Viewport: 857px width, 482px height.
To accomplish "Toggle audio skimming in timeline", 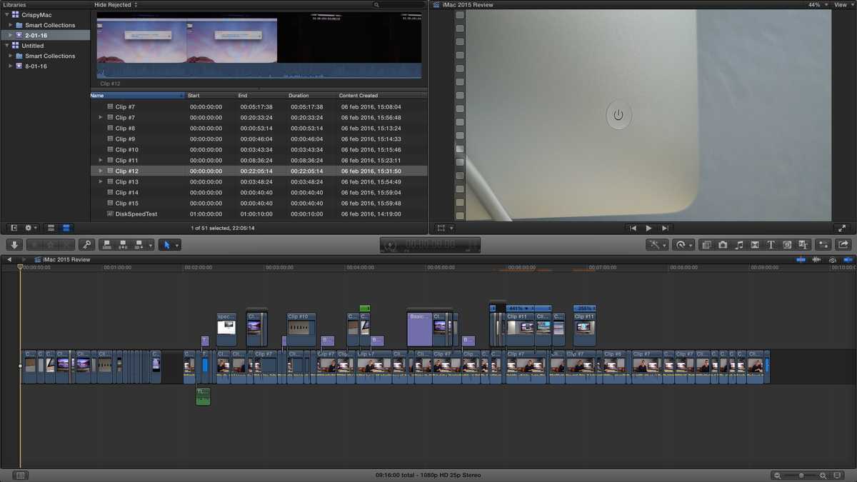I will tap(817, 259).
